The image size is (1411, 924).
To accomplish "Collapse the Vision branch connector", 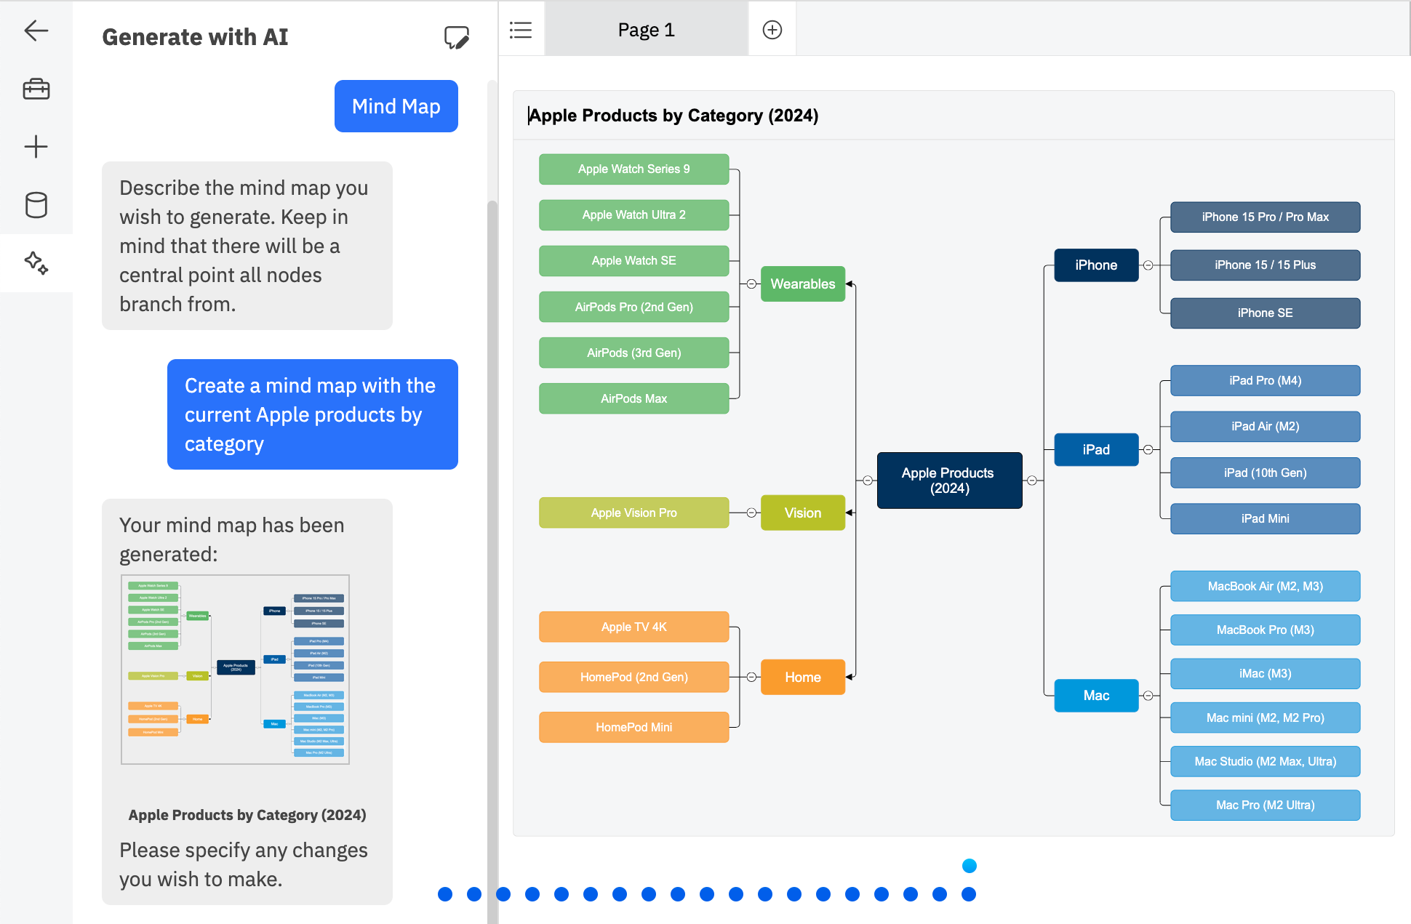I will click(750, 512).
